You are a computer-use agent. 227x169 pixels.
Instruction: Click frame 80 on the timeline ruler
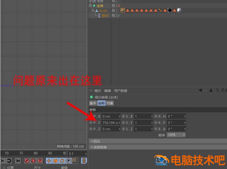[x=36, y=153]
